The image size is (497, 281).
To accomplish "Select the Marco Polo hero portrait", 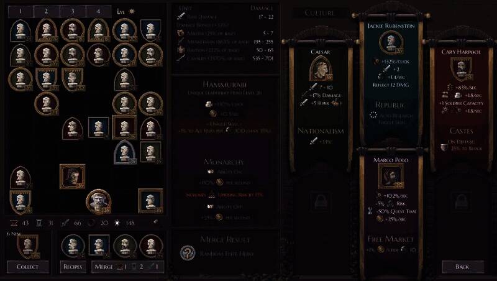I will [x=391, y=177].
